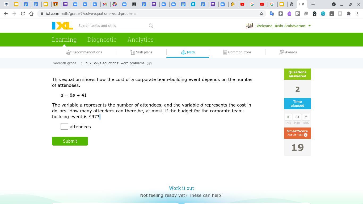Click the D2Y skill code

(x=149, y=63)
